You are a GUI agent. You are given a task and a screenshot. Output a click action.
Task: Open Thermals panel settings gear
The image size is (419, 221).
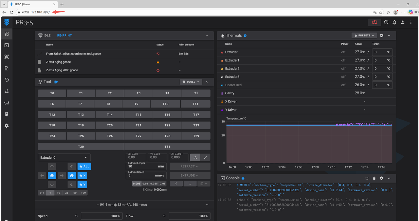(382, 36)
